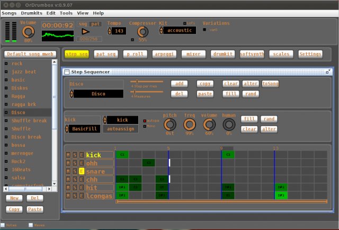
Task: Change the BasicFill selector
Action: [67, 129]
